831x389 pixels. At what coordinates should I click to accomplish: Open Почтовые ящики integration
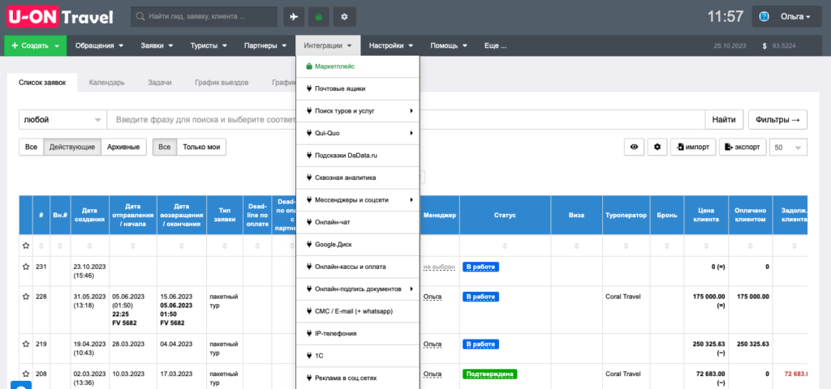(358, 89)
